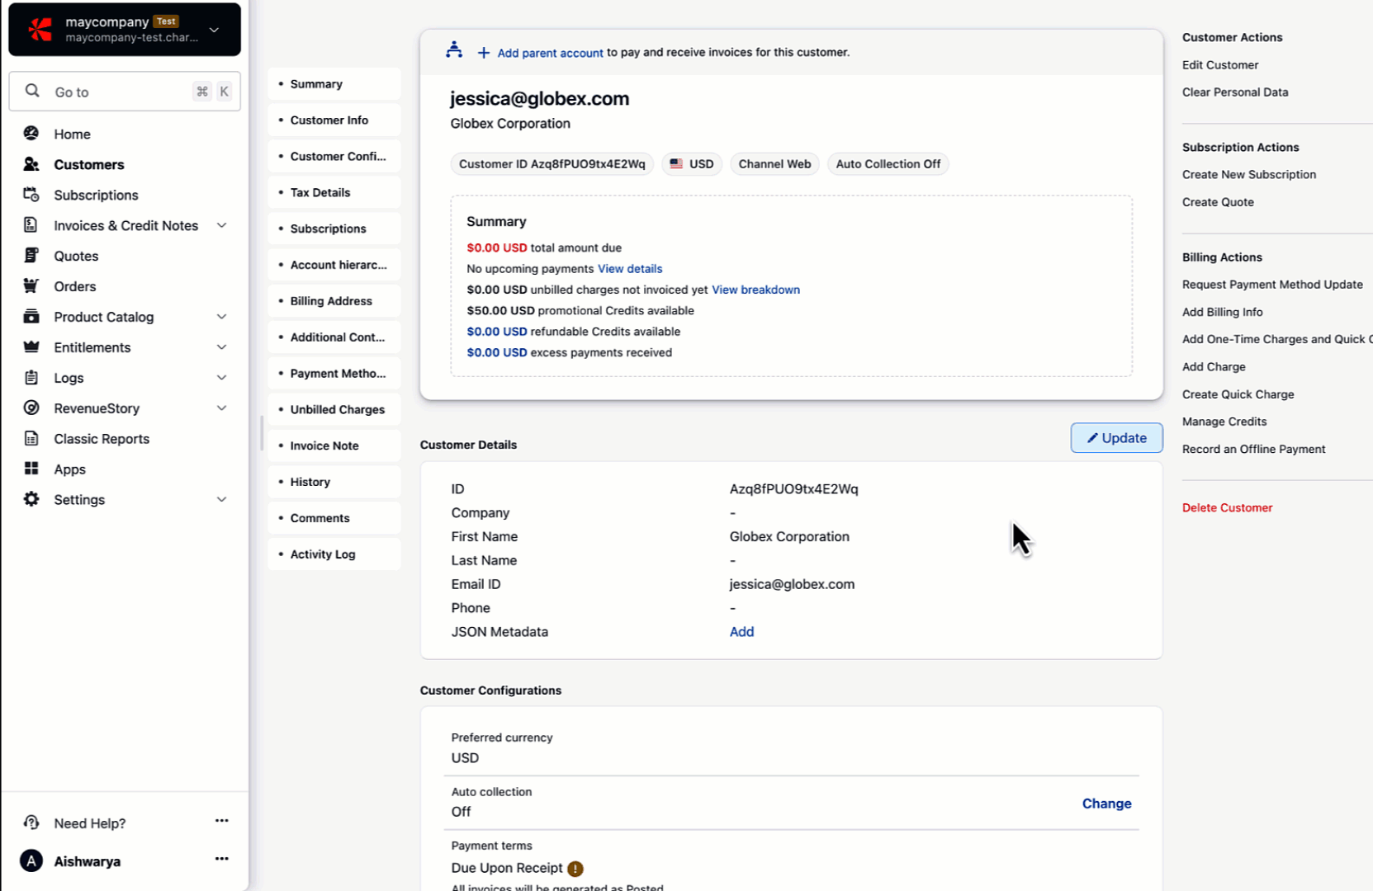Viewport: 1373px width, 891px height.
Task: Open Subscriptions in the main sidebar
Action: 96,196
